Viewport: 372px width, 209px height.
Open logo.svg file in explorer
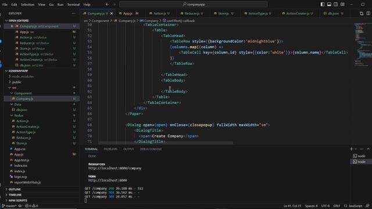20,176
